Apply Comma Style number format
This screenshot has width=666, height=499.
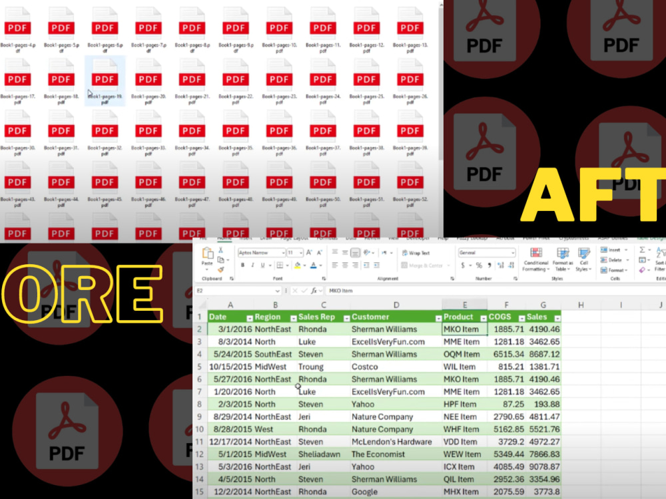pos(490,265)
